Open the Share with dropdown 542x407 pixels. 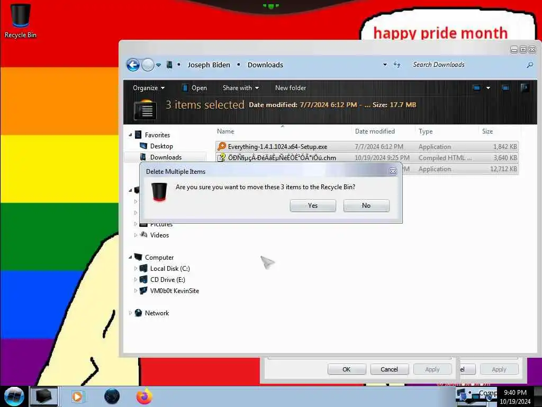pyautogui.click(x=241, y=88)
